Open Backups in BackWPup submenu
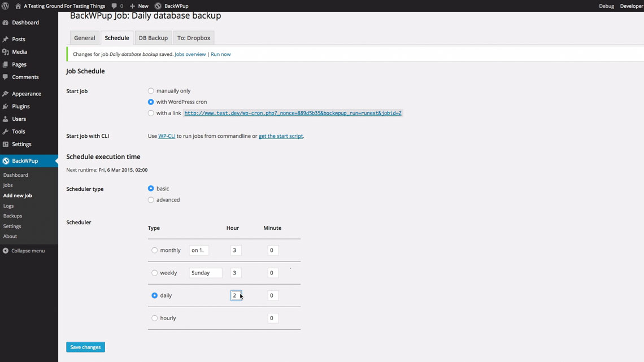 (13, 216)
